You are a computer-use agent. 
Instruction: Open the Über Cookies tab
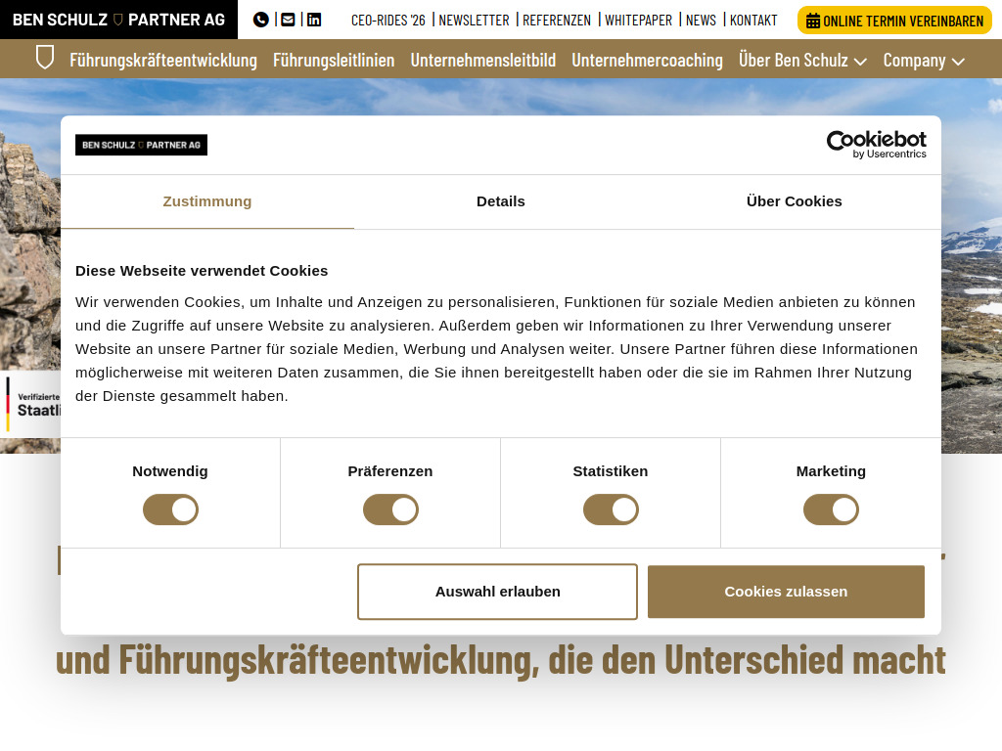pos(794,201)
